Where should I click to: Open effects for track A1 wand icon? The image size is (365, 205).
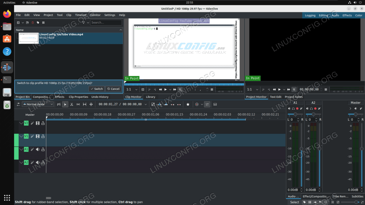pyautogui.click(x=32, y=149)
